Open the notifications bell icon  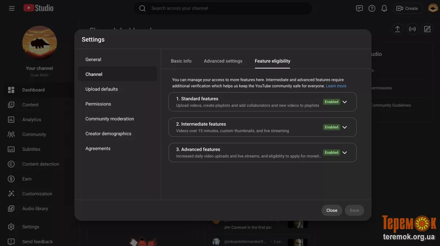[384, 8]
